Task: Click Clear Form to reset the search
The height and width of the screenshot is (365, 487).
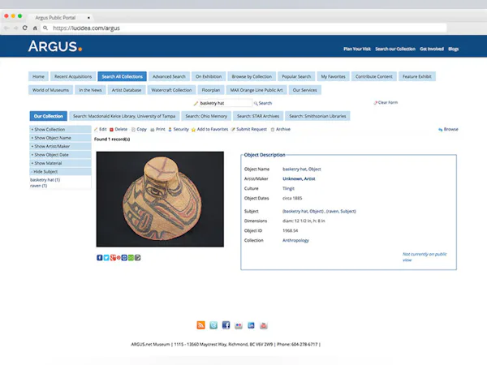Action: click(386, 102)
